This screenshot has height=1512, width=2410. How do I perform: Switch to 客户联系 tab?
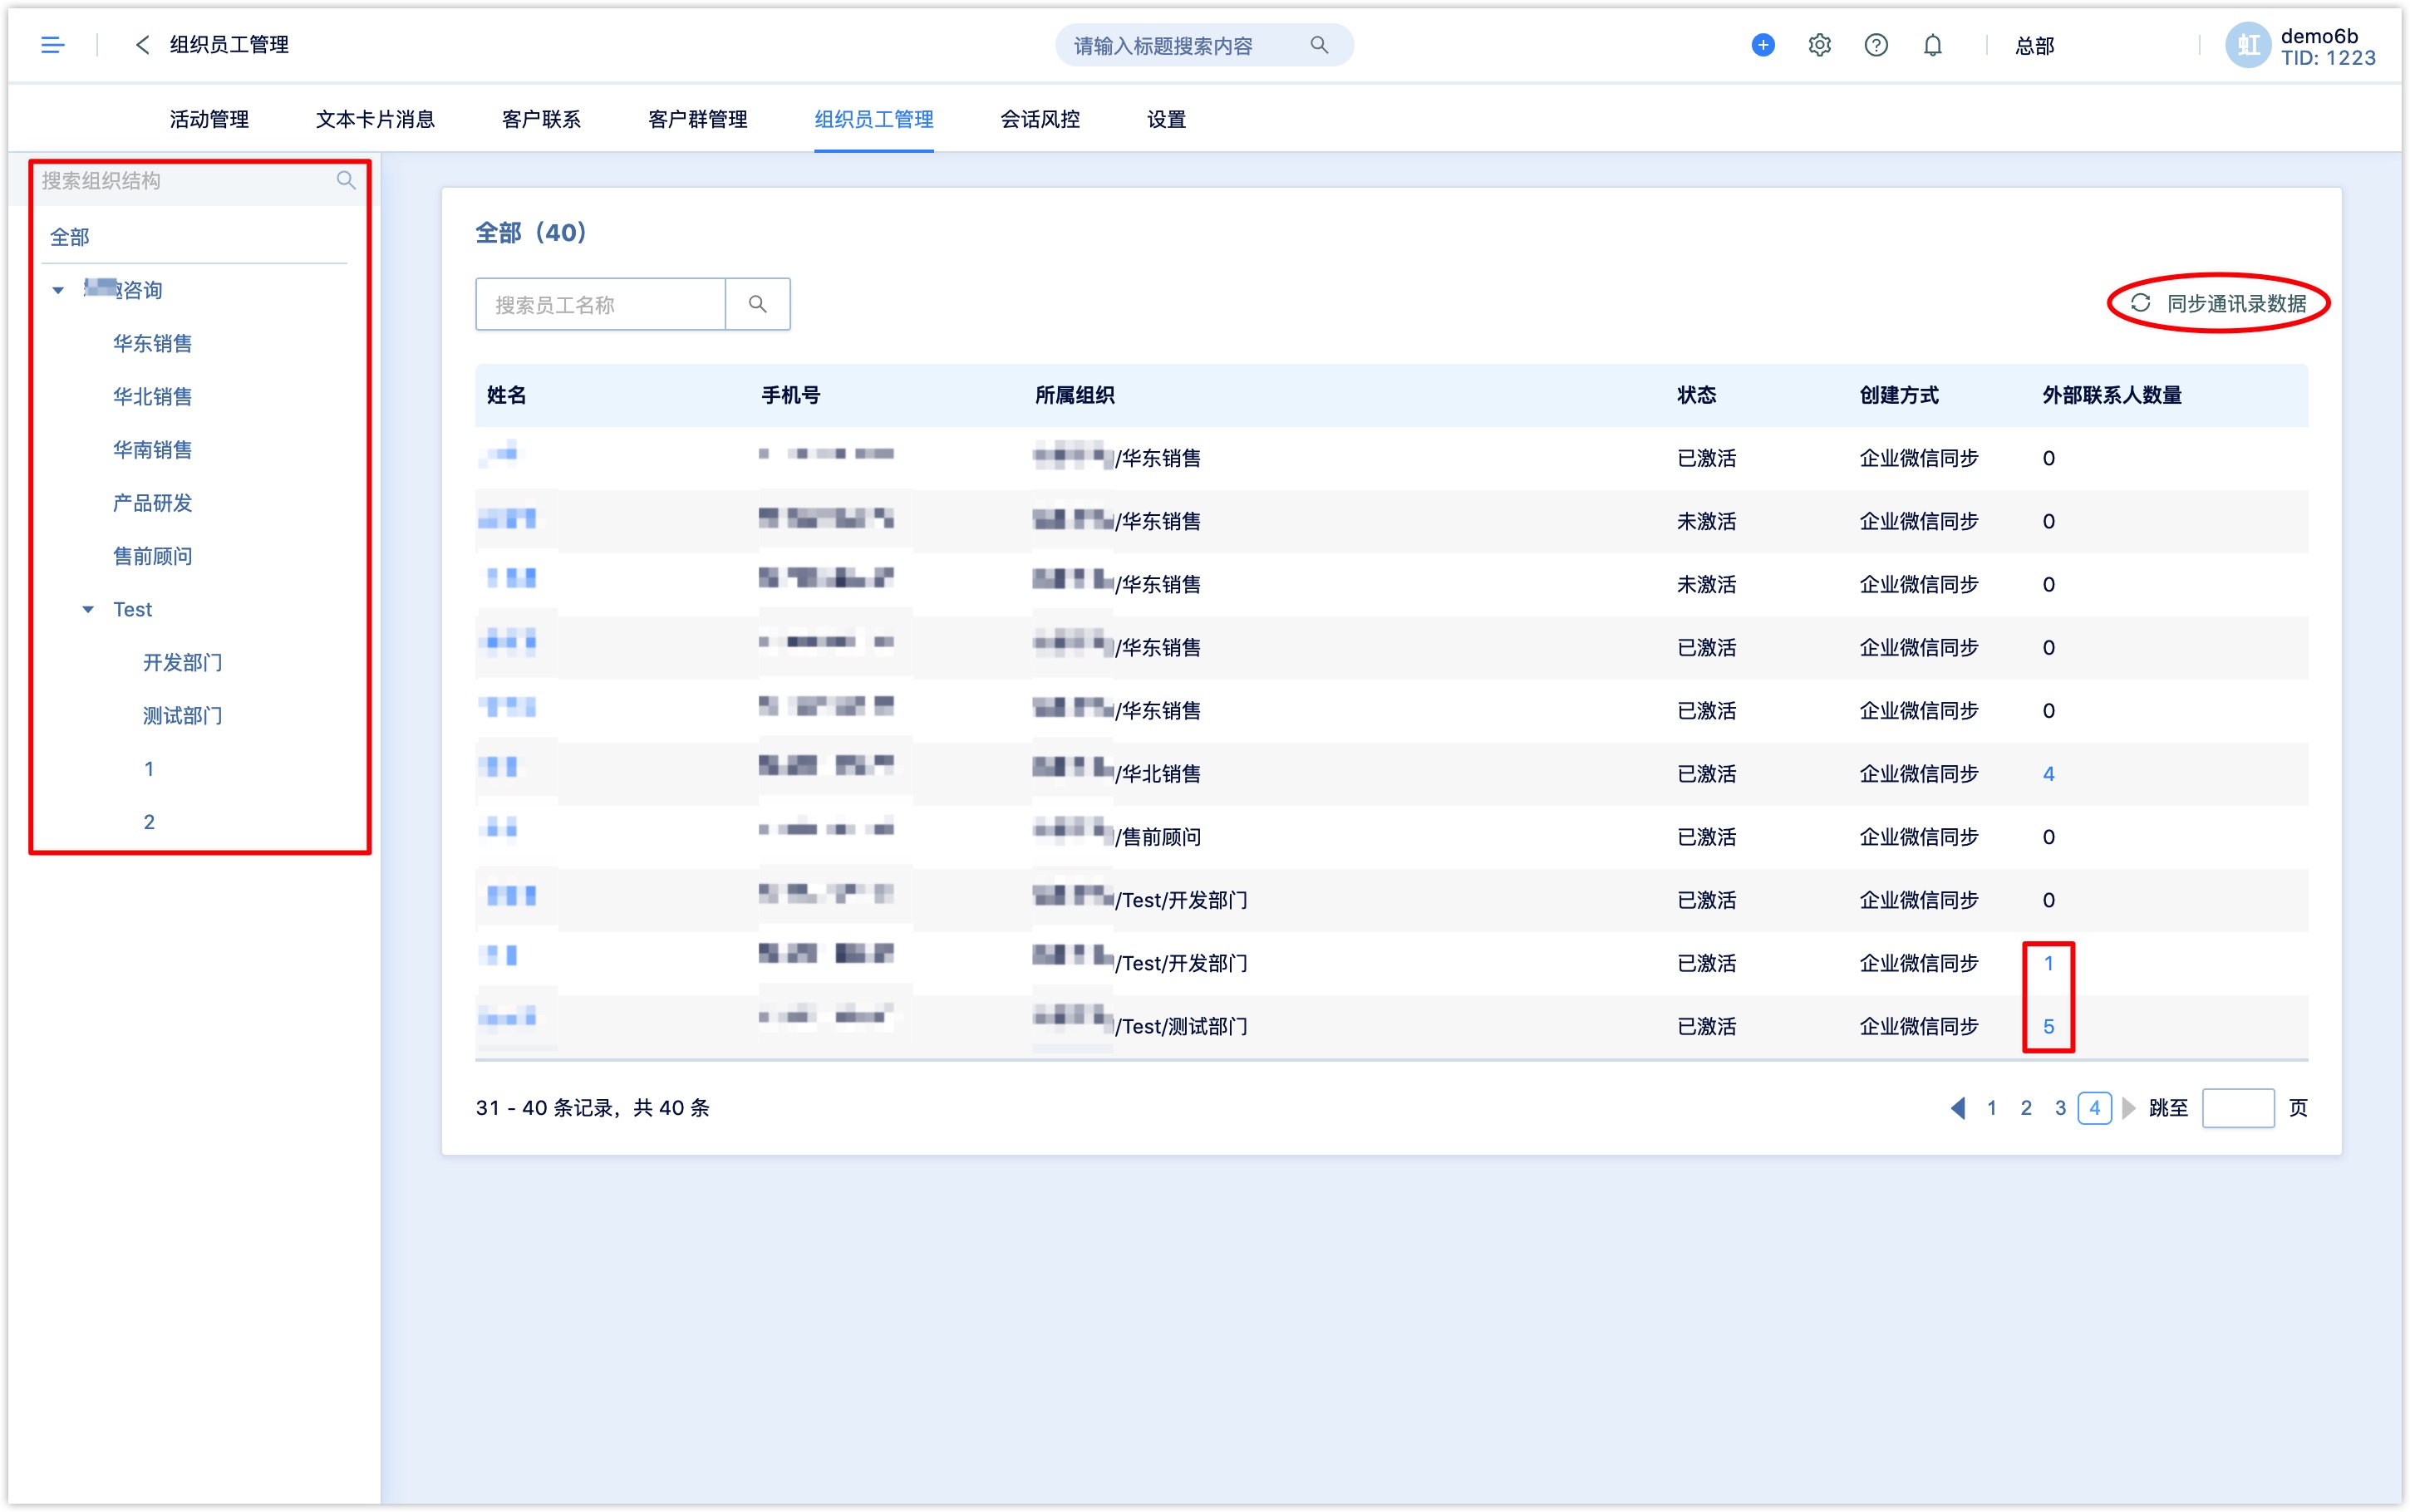pos(541,119)
